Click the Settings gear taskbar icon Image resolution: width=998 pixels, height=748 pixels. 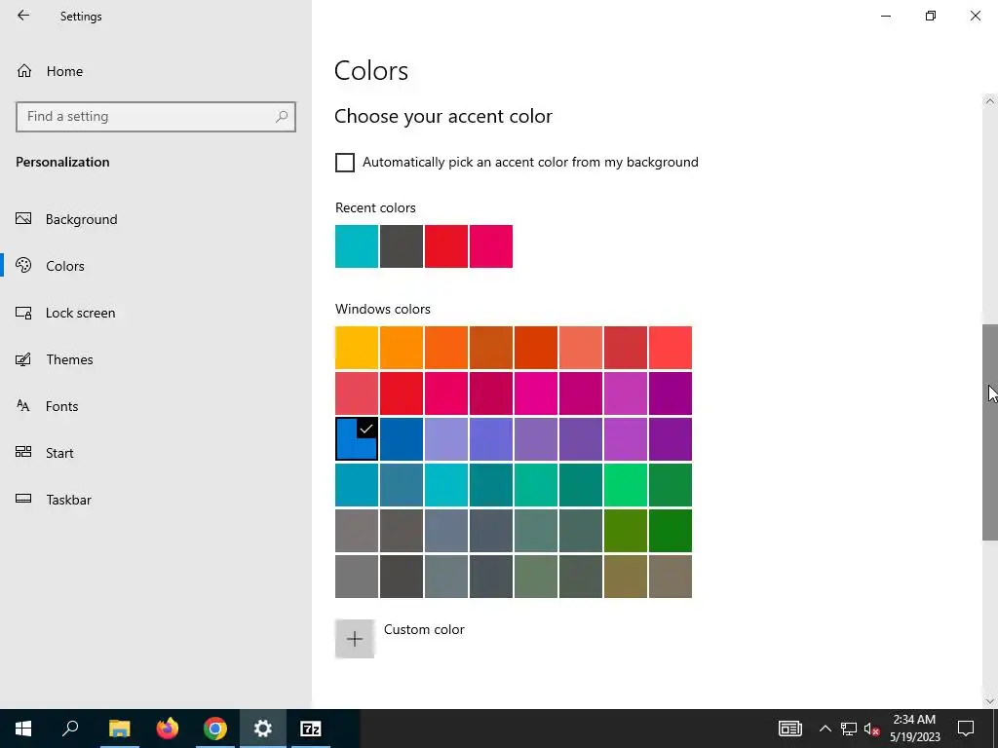(x=263, y=729)
